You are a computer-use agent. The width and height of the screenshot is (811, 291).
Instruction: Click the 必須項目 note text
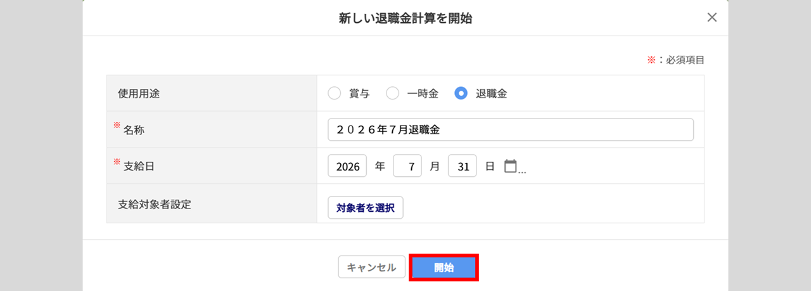[686, 60]
